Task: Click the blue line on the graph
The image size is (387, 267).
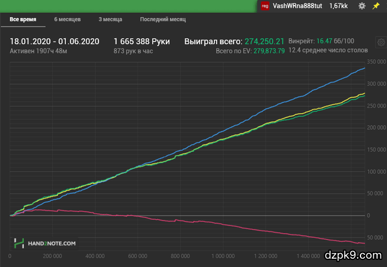Action: [276, 115]
